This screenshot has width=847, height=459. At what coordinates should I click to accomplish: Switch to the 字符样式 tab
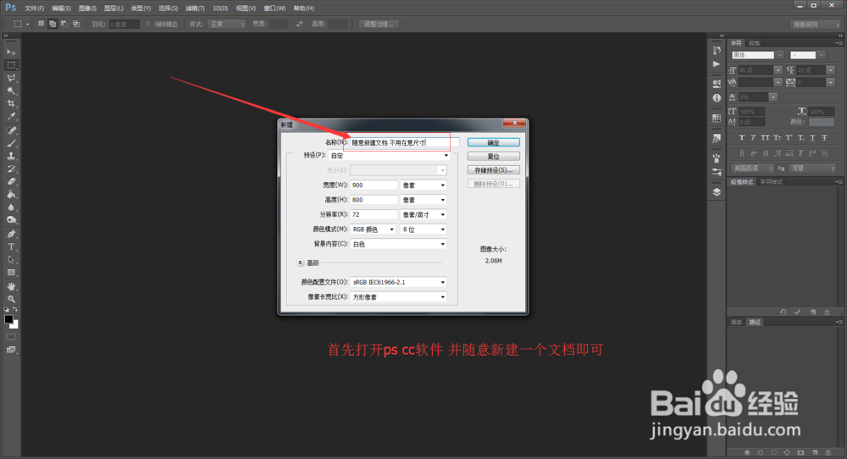[772, 182]
